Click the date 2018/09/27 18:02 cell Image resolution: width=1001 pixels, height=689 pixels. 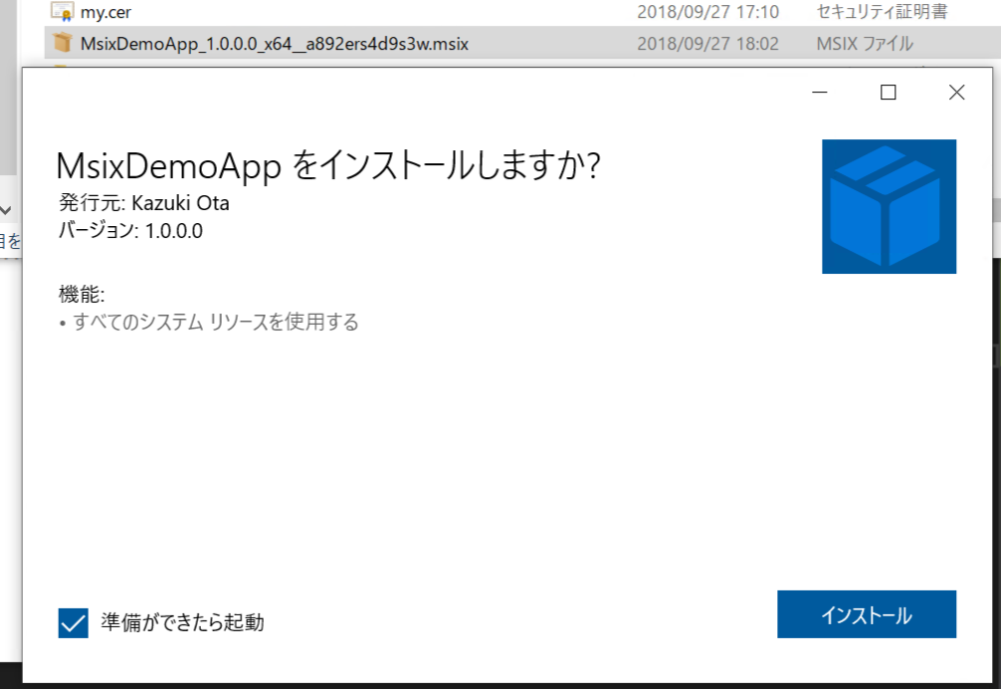click(x=707, y=44)
